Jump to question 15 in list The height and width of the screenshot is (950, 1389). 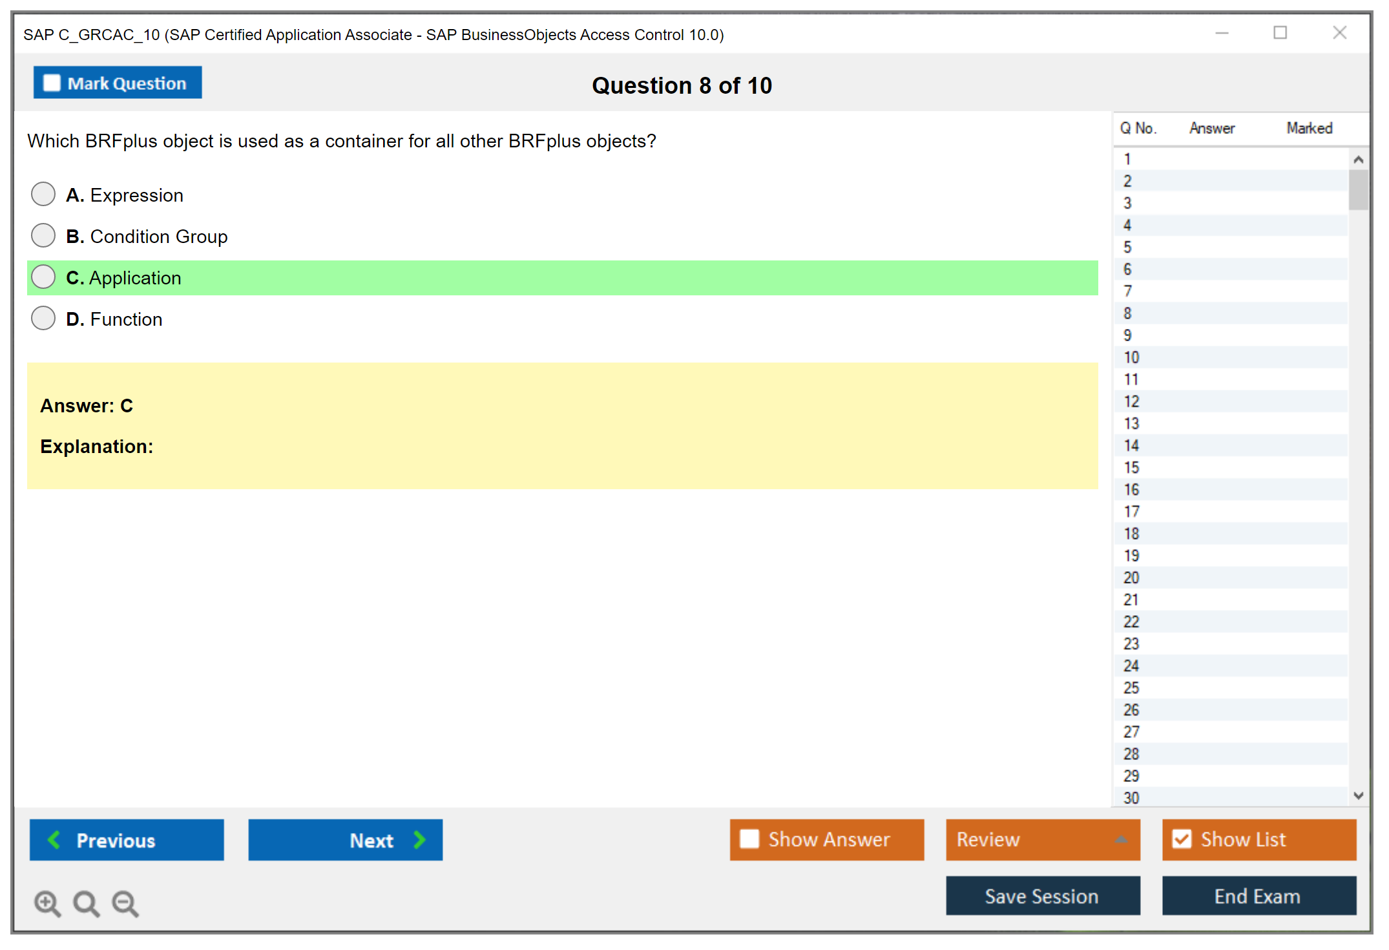1131,467
